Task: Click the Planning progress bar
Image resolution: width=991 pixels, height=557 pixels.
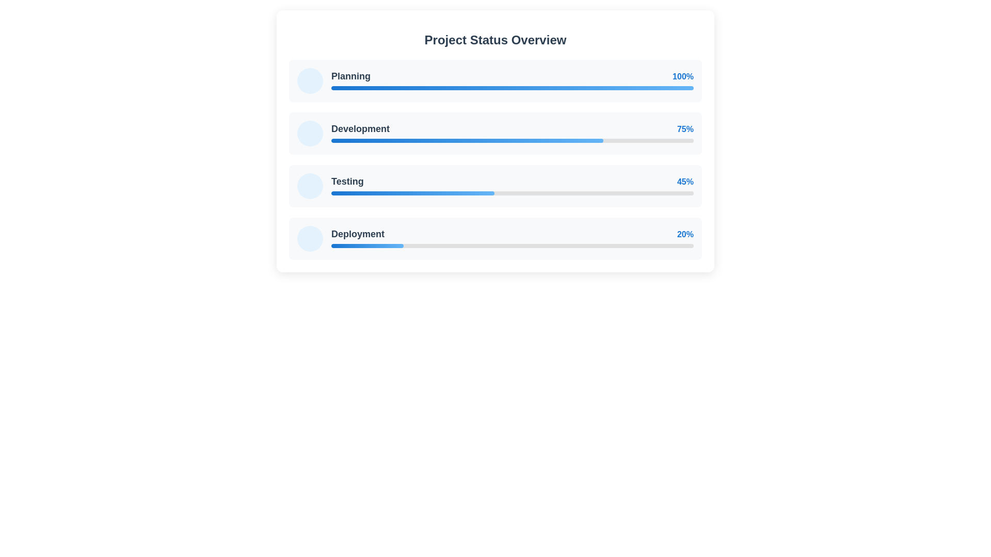Action: 512,88
